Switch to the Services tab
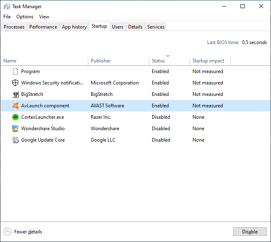The width and height of the screenshot is (271, 242). [156, 27]
